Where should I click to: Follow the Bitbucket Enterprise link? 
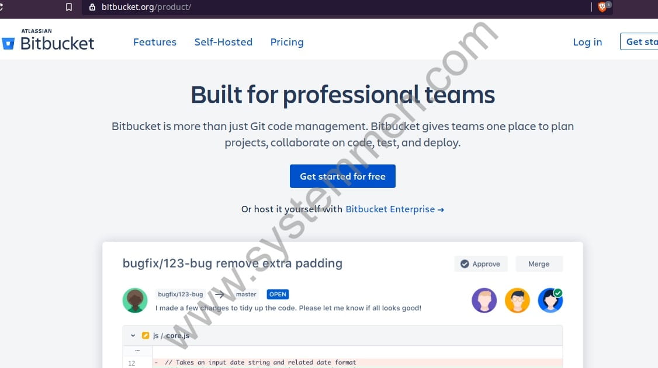tap(394, 209)
